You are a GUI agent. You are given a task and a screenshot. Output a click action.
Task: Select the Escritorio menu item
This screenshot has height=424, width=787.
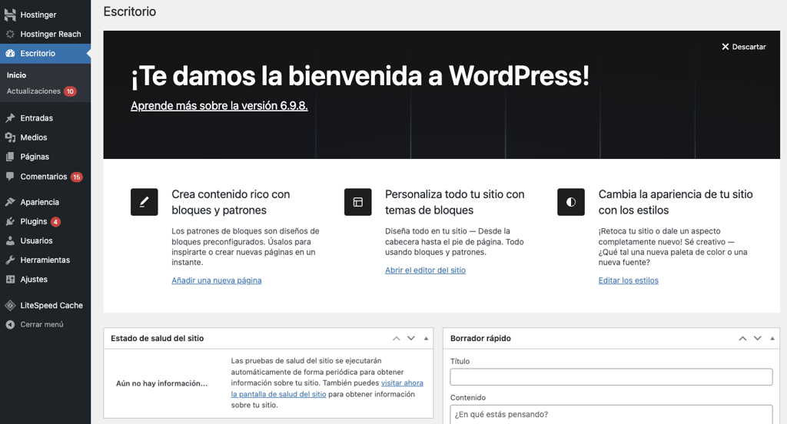point(45,53)
